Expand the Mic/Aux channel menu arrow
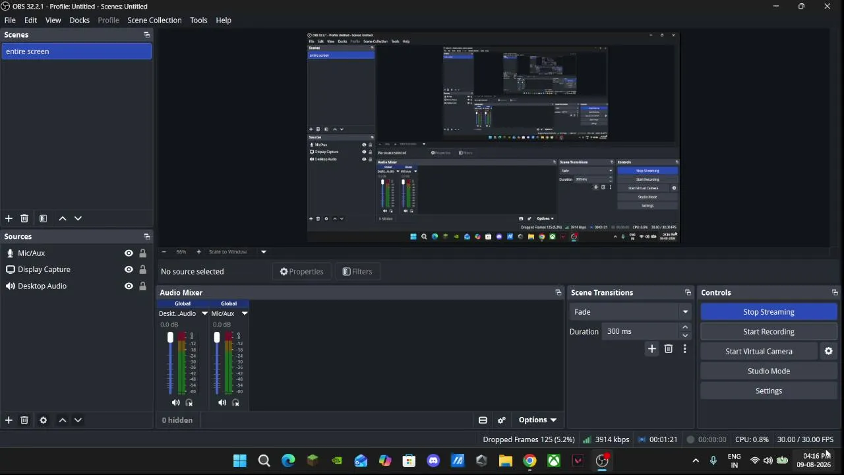Screen dimensions: 844x475 245,314
